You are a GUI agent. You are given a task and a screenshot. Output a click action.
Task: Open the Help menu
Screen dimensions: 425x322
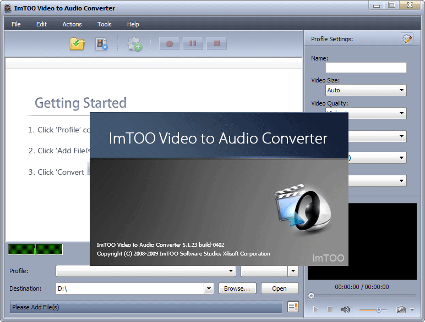(133, 24)
